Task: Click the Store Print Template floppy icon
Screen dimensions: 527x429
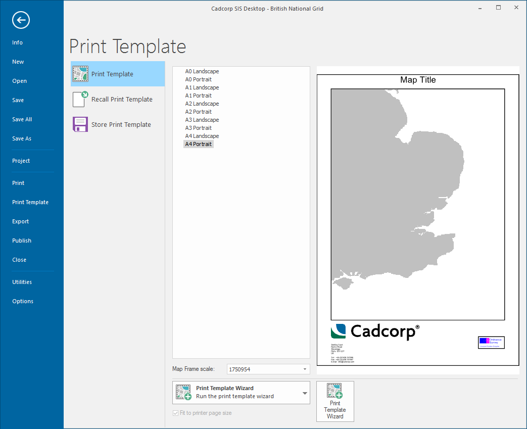Action: [x=80, y=124]
